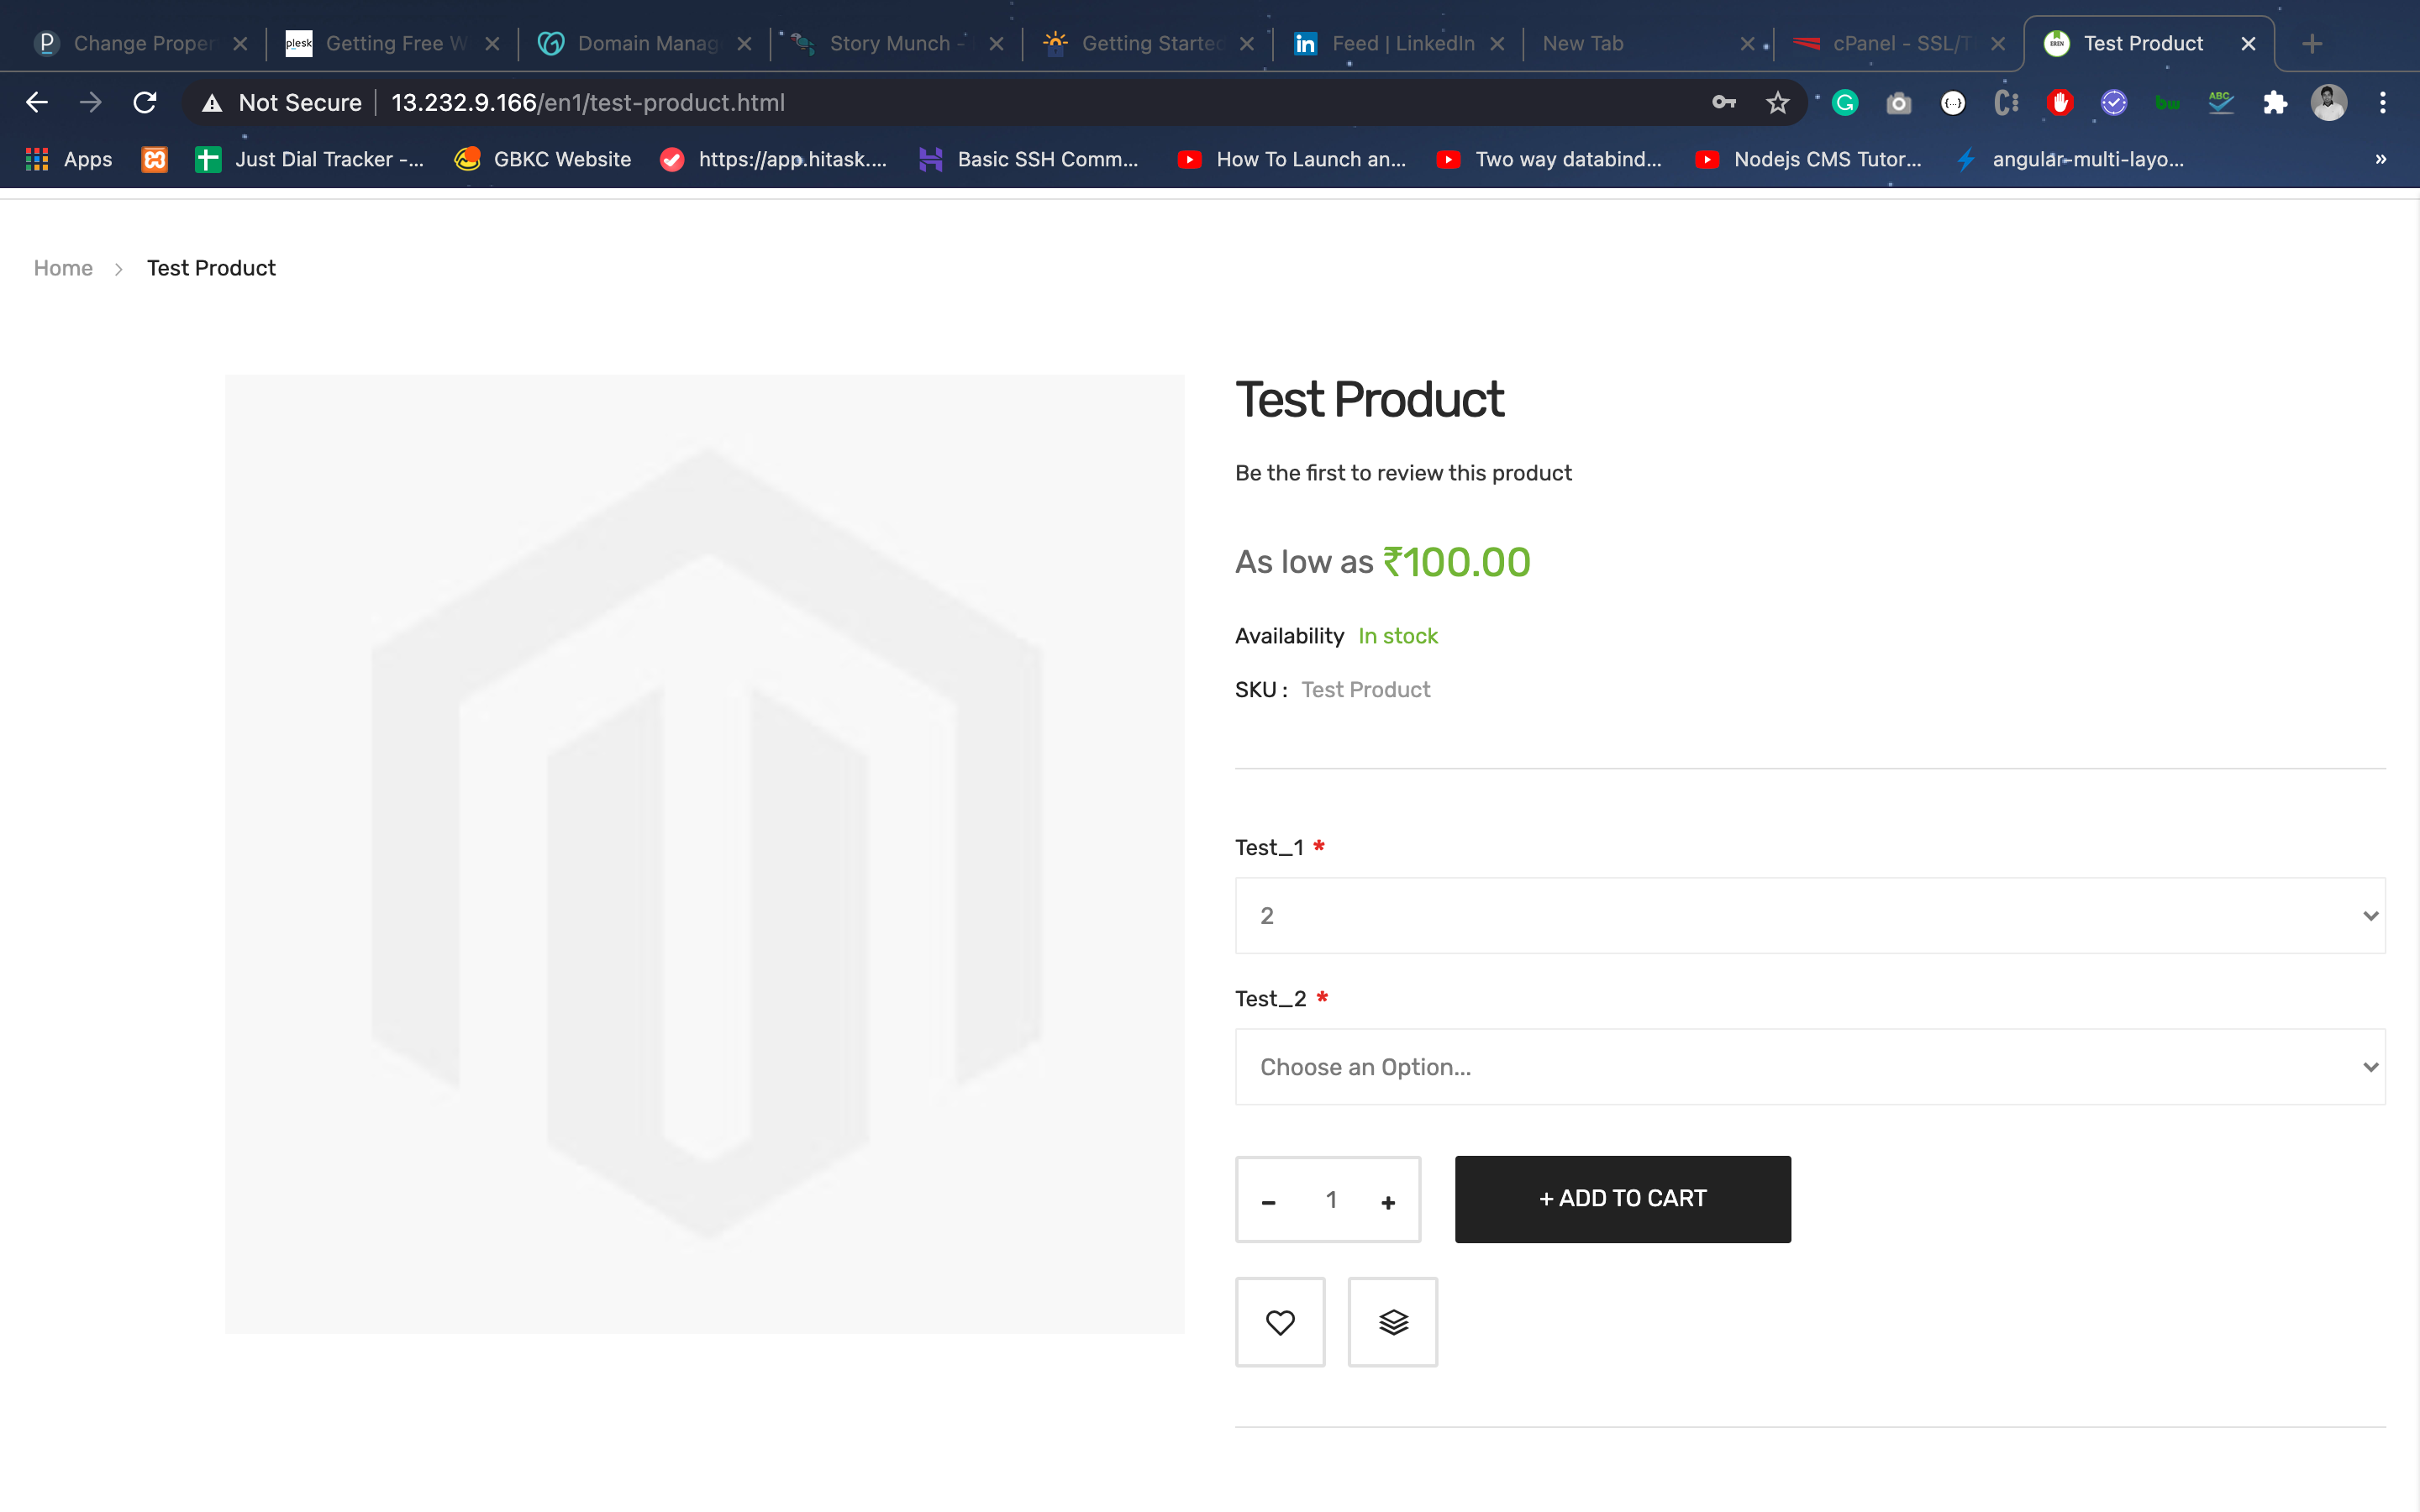Click the Add to Cart button
This screenshot has height=1512, width=2420.
coord(1622,1199)
